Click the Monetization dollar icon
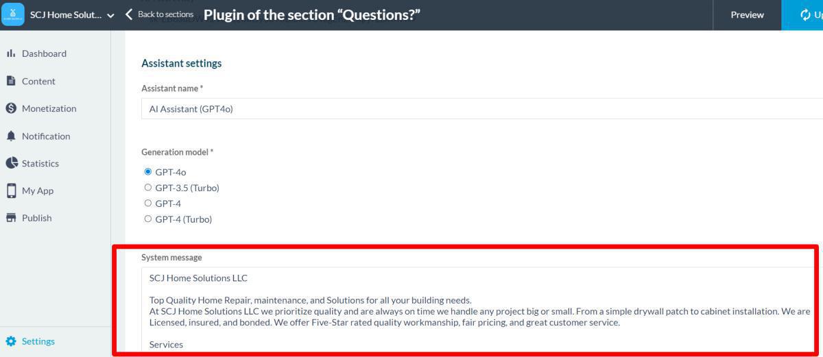Viewport: 823px width, 357px height. tap(11, 108)
